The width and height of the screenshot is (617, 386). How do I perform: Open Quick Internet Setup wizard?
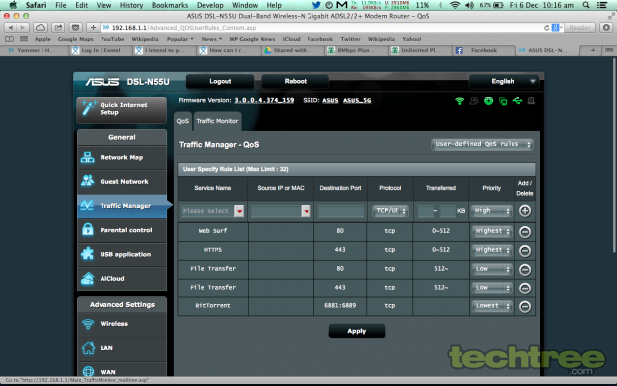point(121,109)
